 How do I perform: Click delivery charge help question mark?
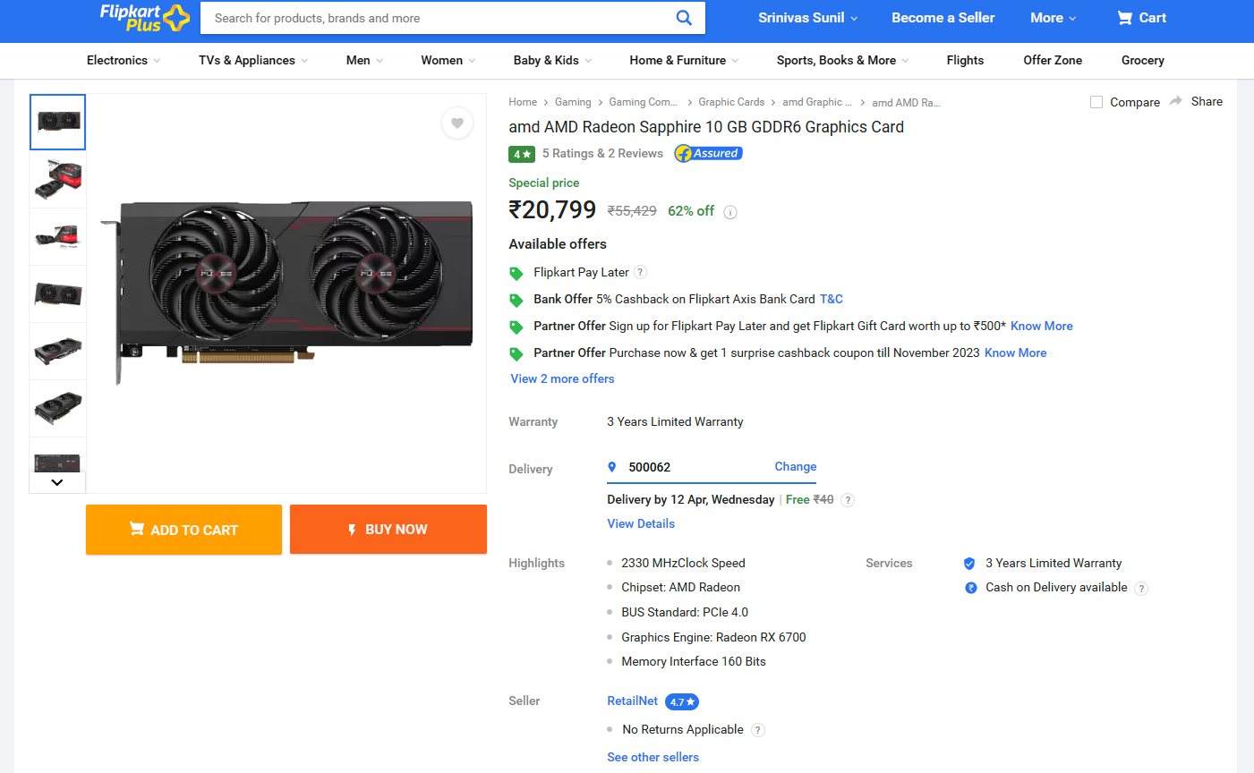[x=849, y=500]
